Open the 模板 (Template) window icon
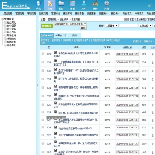Screen dimensions: 155x155 [72, 3]
